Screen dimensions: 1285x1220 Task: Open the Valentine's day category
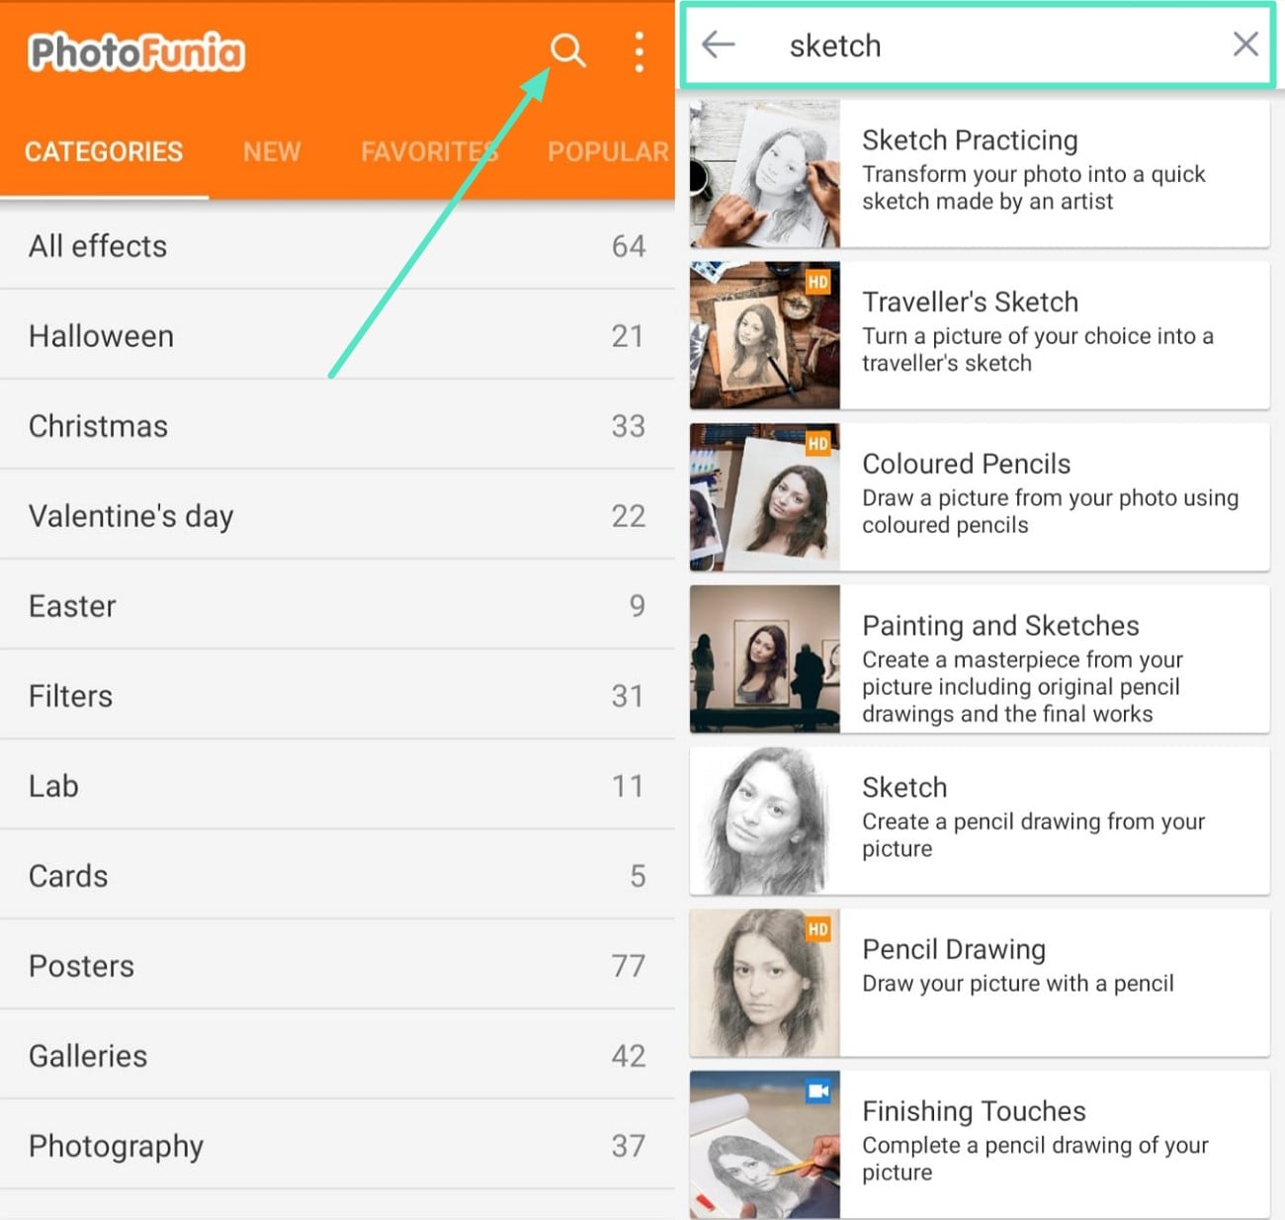(x=337, y=515)
